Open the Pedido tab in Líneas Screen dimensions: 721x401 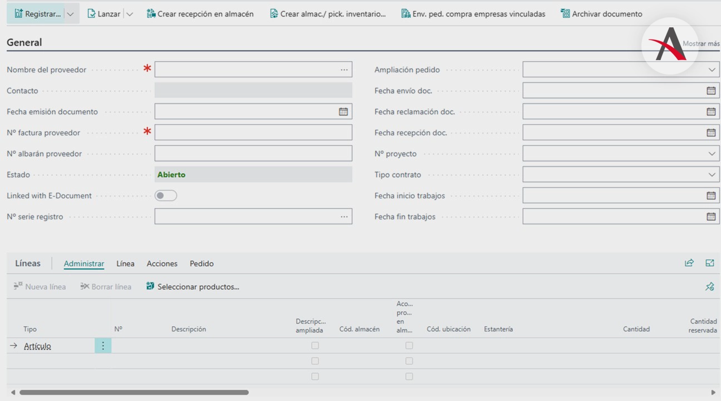coord(202,263)
